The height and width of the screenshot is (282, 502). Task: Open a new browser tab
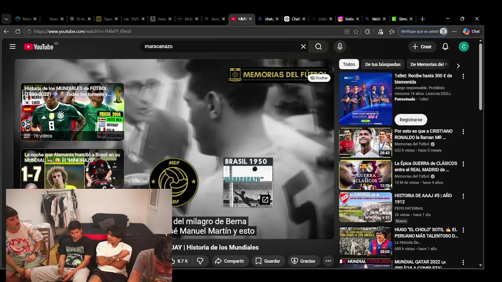pos(422,19)
